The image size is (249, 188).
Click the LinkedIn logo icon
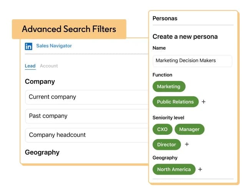28,46
